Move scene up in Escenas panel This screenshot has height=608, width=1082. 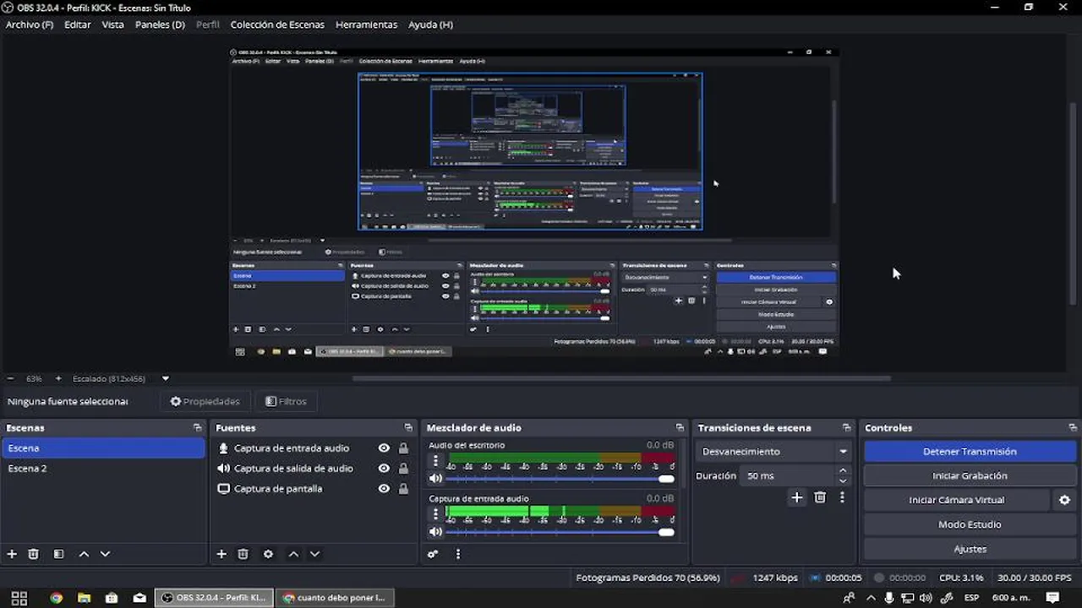[x=84, y=554]
